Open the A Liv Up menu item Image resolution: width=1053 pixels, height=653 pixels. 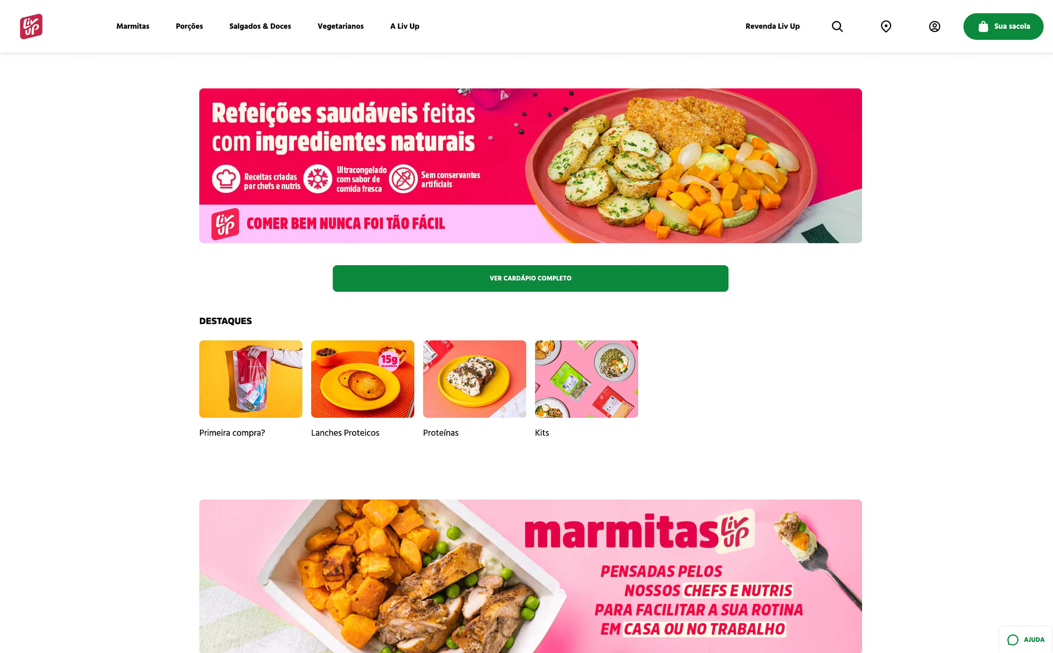pos(404,26)
